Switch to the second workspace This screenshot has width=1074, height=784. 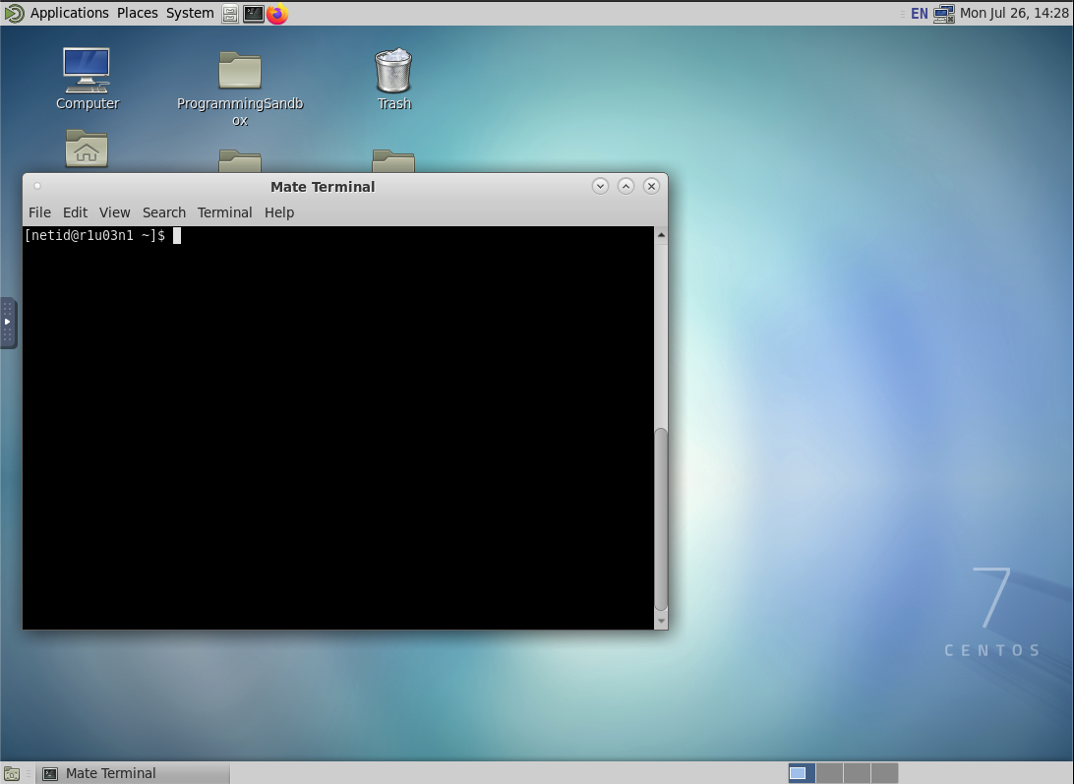(x=829, y=774)
